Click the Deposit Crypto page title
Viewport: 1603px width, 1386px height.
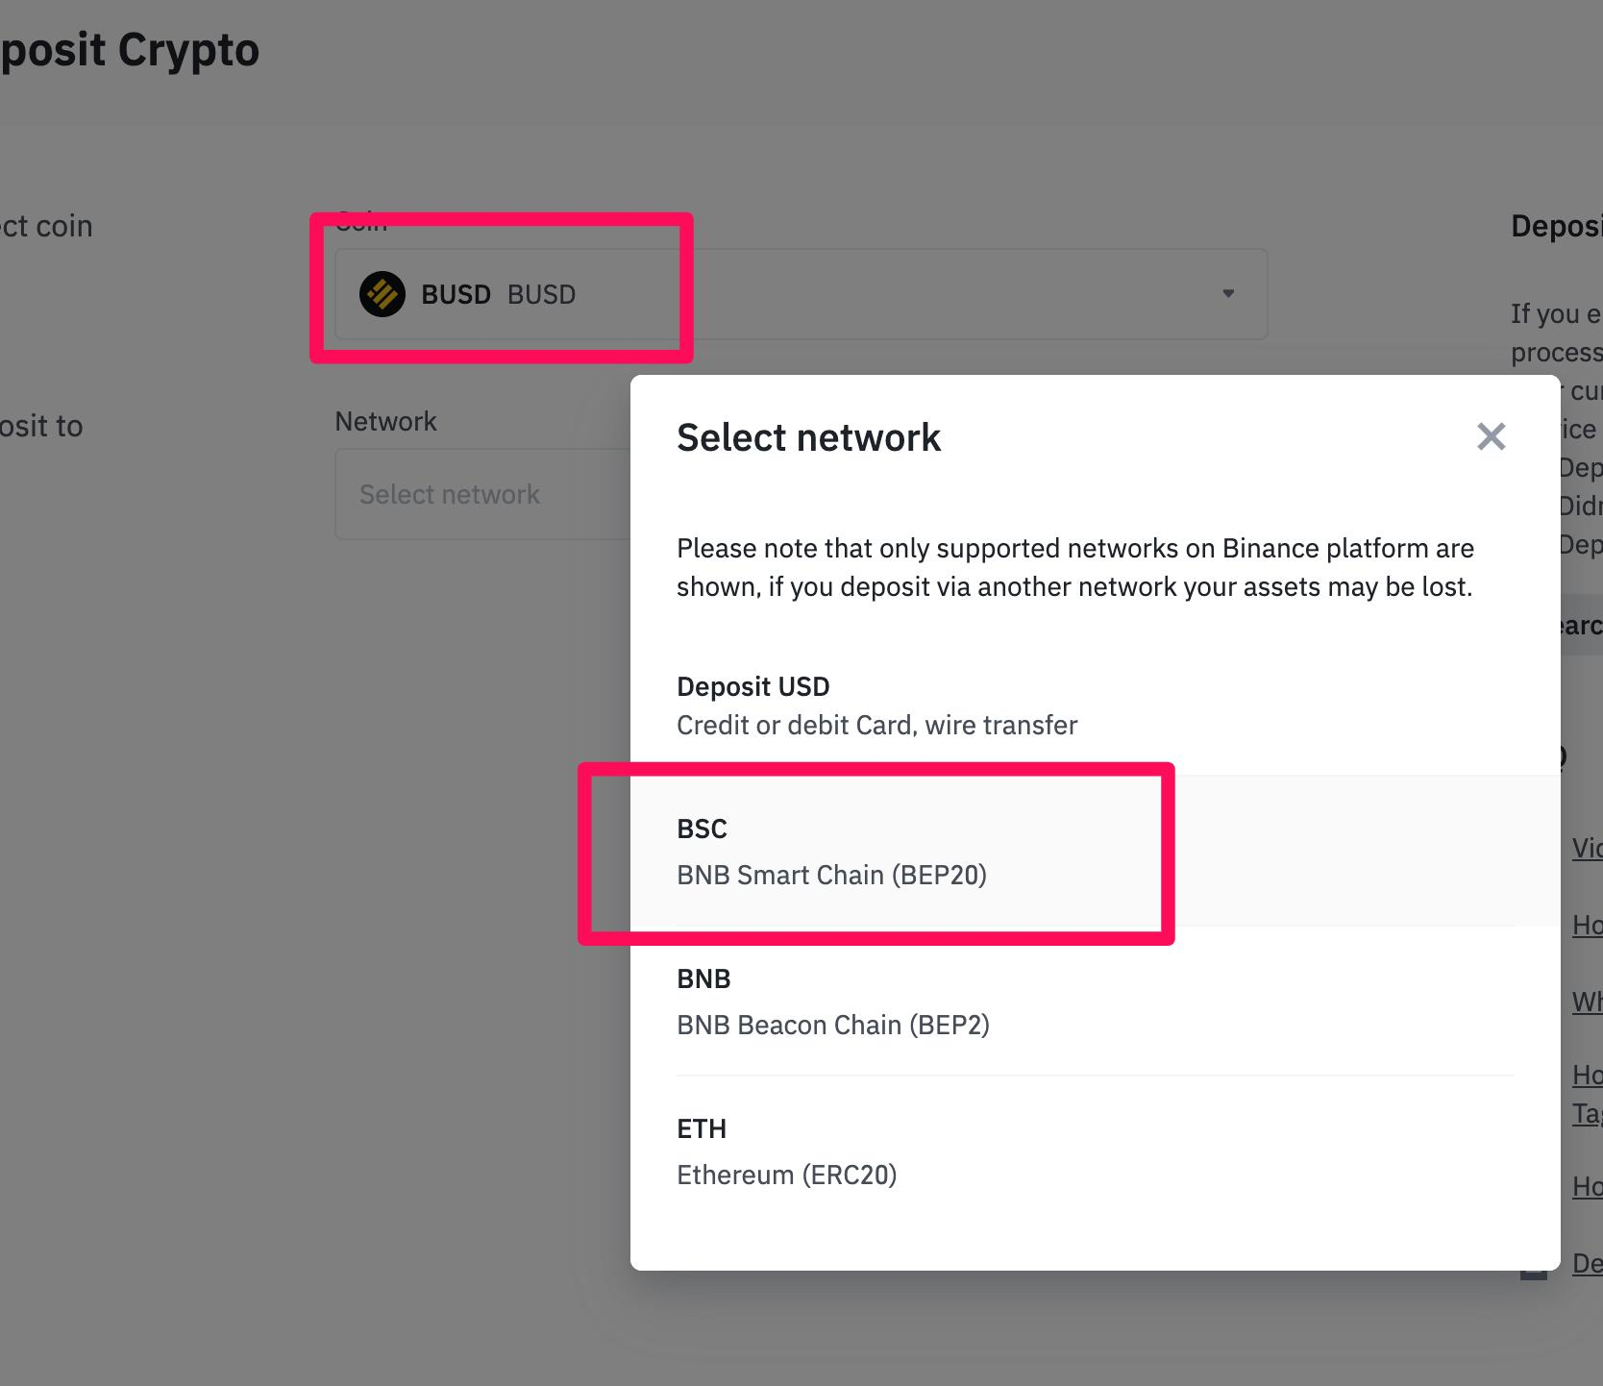point(129,50)
